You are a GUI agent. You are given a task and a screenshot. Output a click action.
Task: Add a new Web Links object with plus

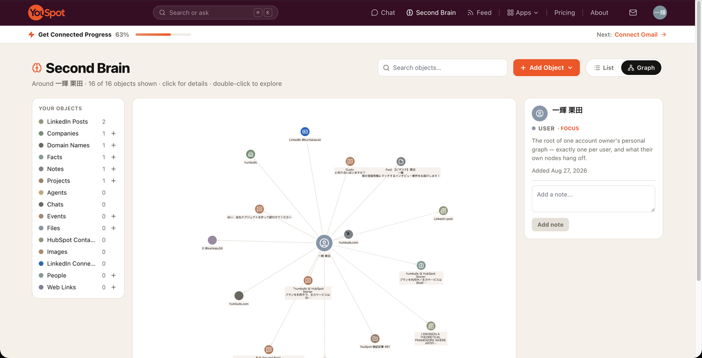pyautogui.click(x=114, y=287)
